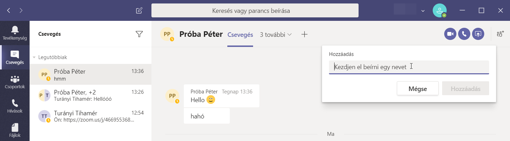Screen dimensions: 510x141
Task: Share your screen in the chat
Action: coord(478,34)
